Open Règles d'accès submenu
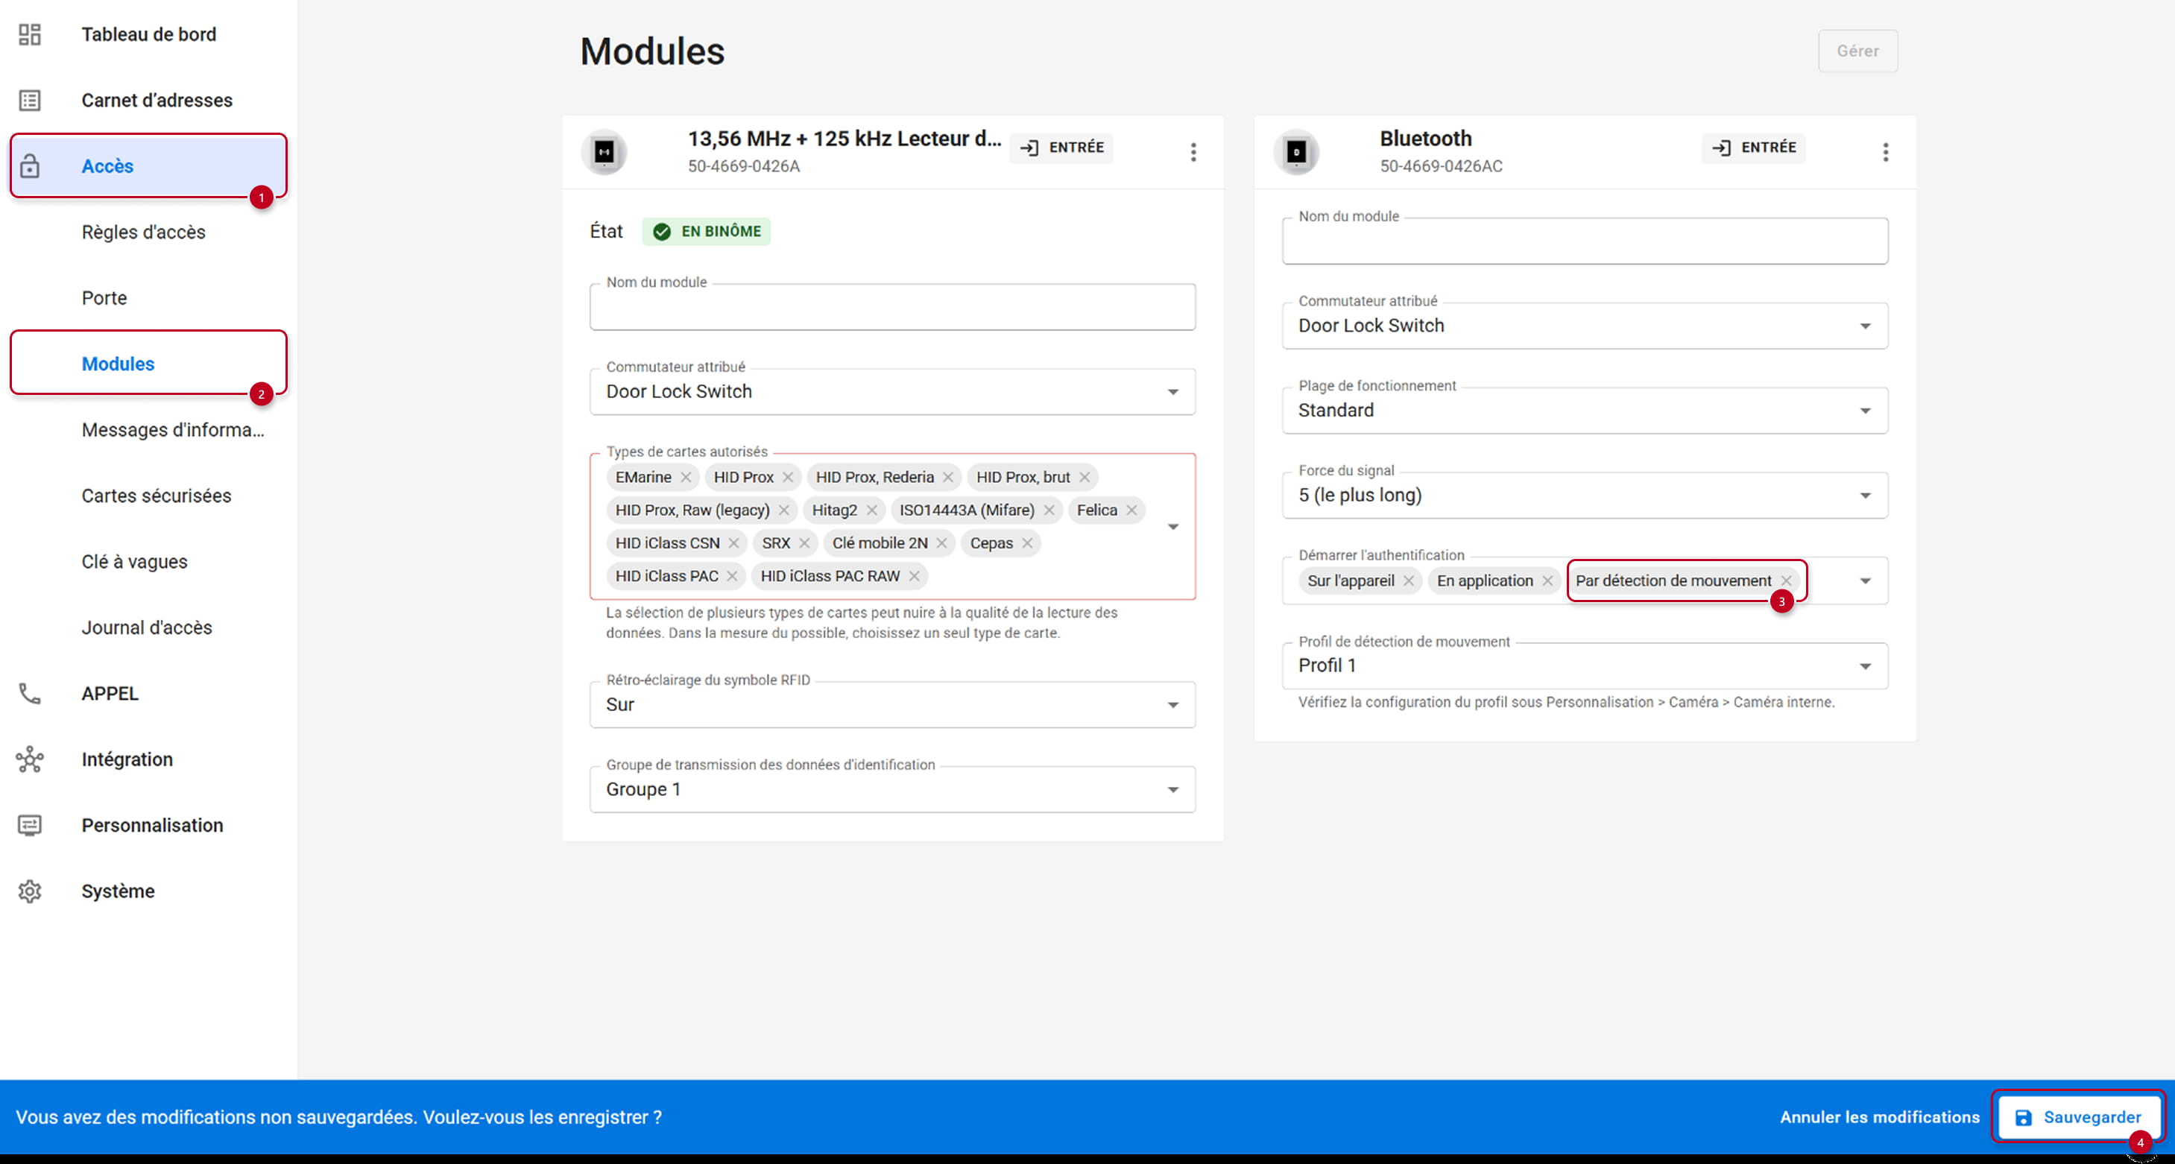The image size is (2175, 1164). tap(148, 232)
